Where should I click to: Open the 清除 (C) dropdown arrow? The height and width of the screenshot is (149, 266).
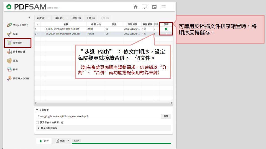67,18
